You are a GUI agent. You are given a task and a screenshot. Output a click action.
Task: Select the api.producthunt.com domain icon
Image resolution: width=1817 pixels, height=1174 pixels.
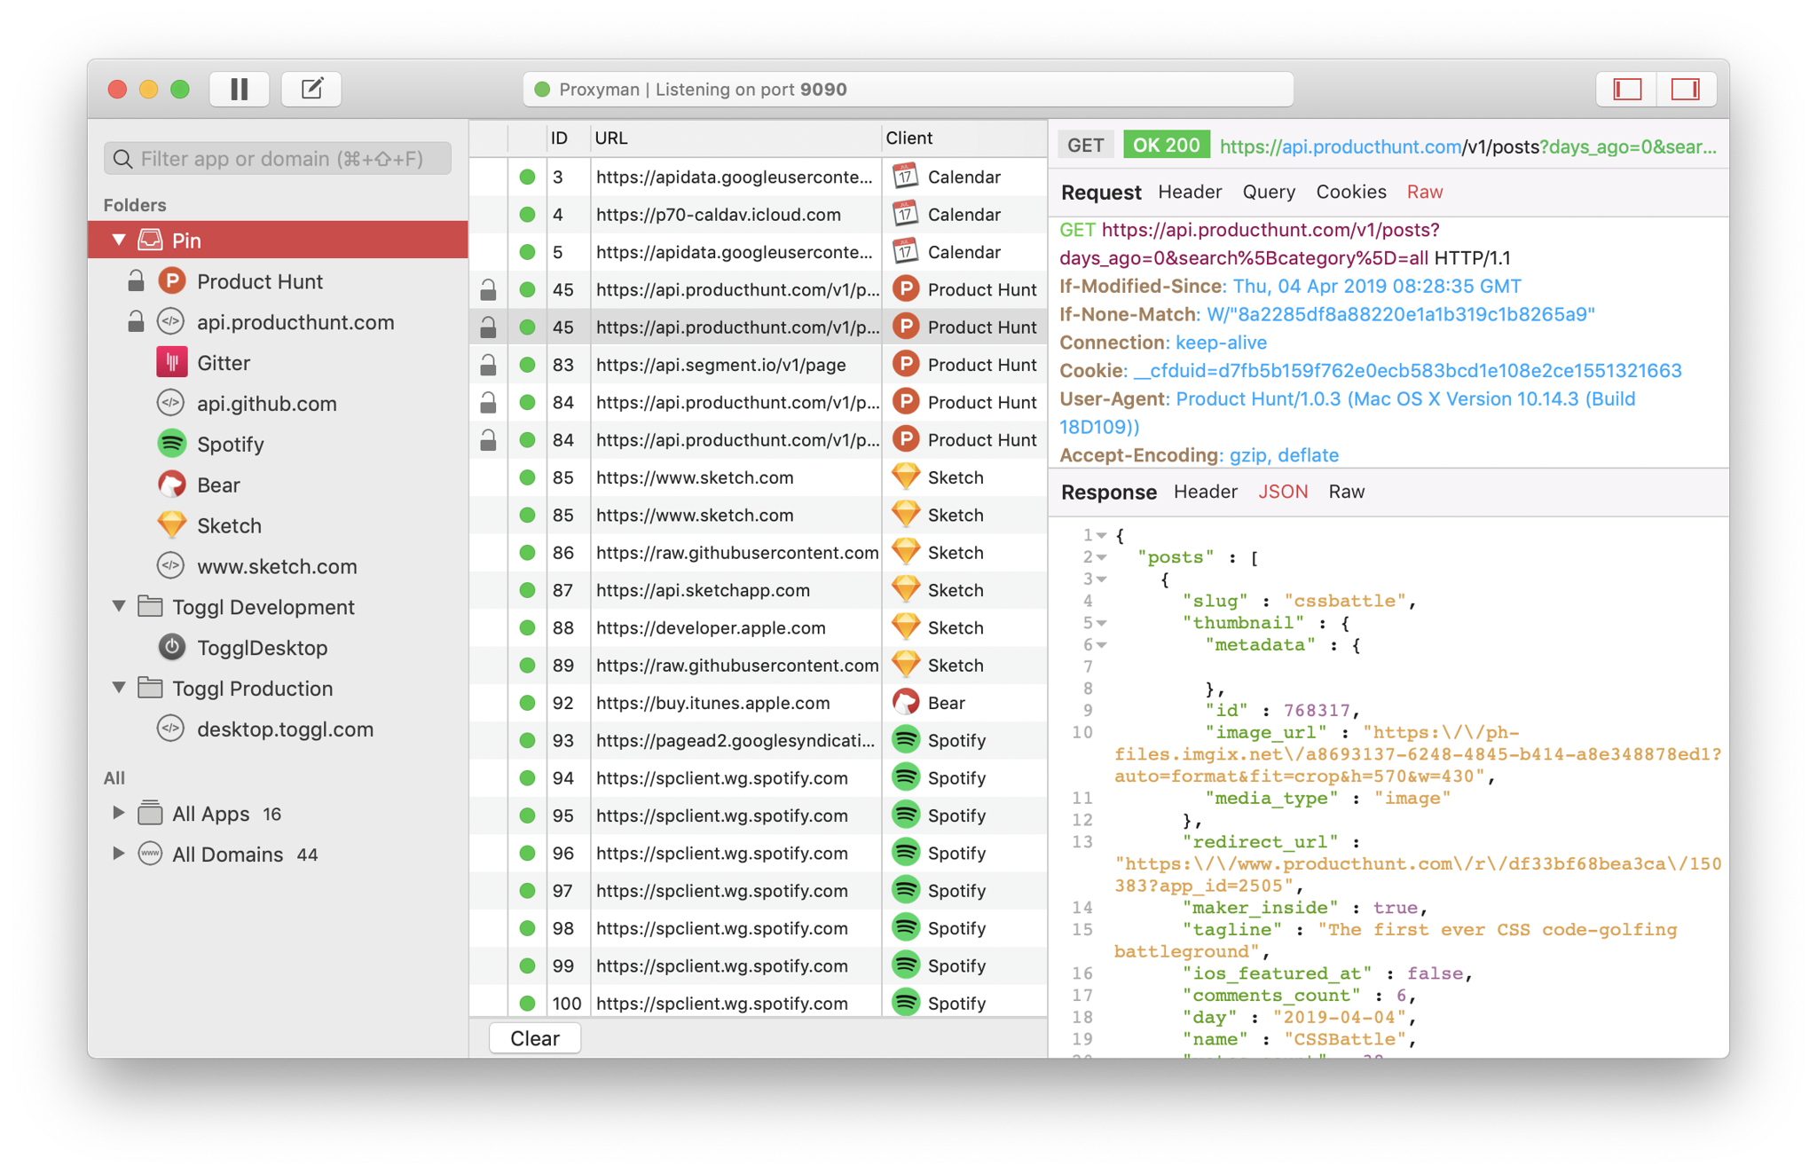click(171, 321)
